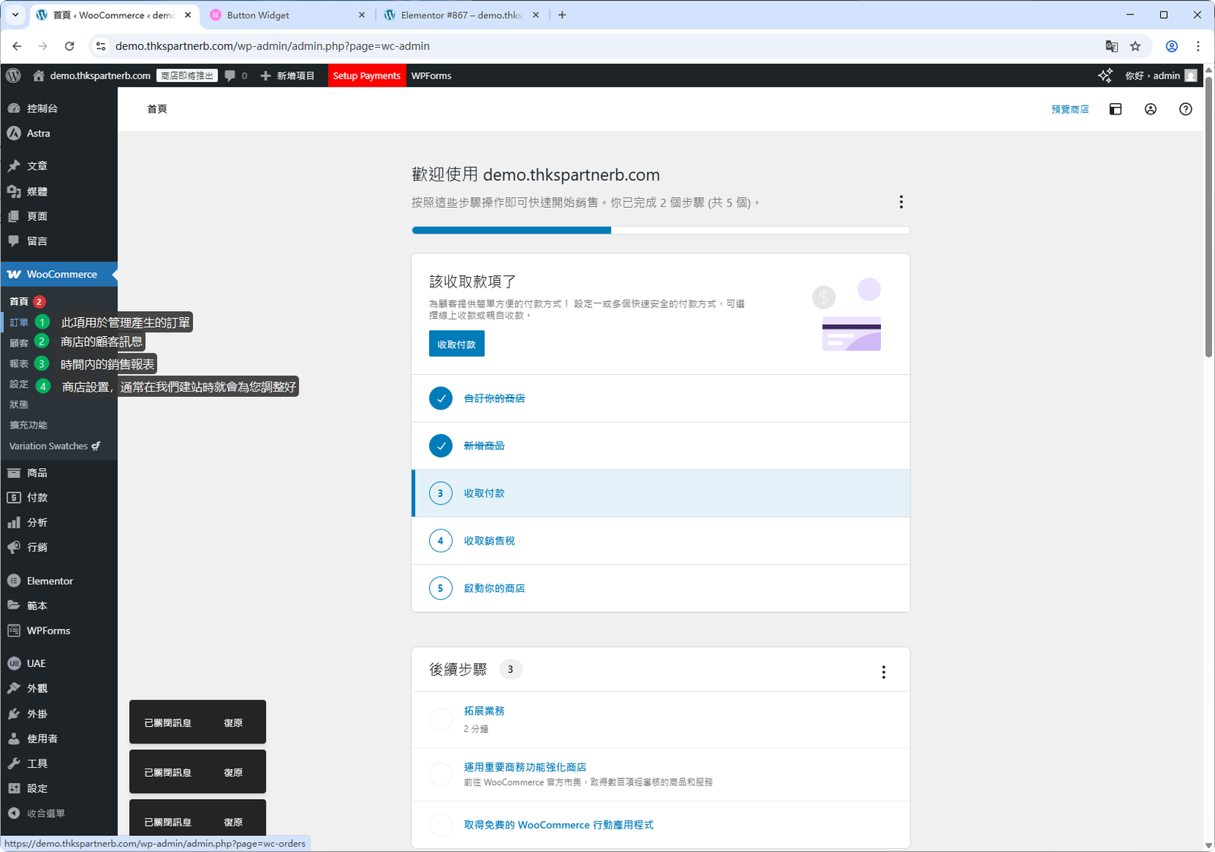Reload the page
Image resolution: width=1215 pixels, height=852 pixels.
pos(69,46)
